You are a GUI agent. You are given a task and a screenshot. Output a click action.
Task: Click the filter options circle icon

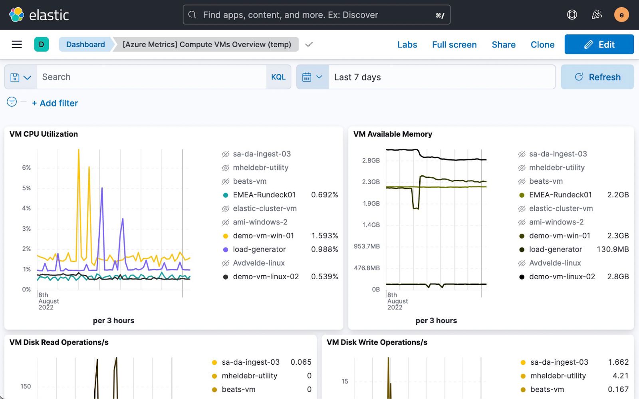pos(12,102)
